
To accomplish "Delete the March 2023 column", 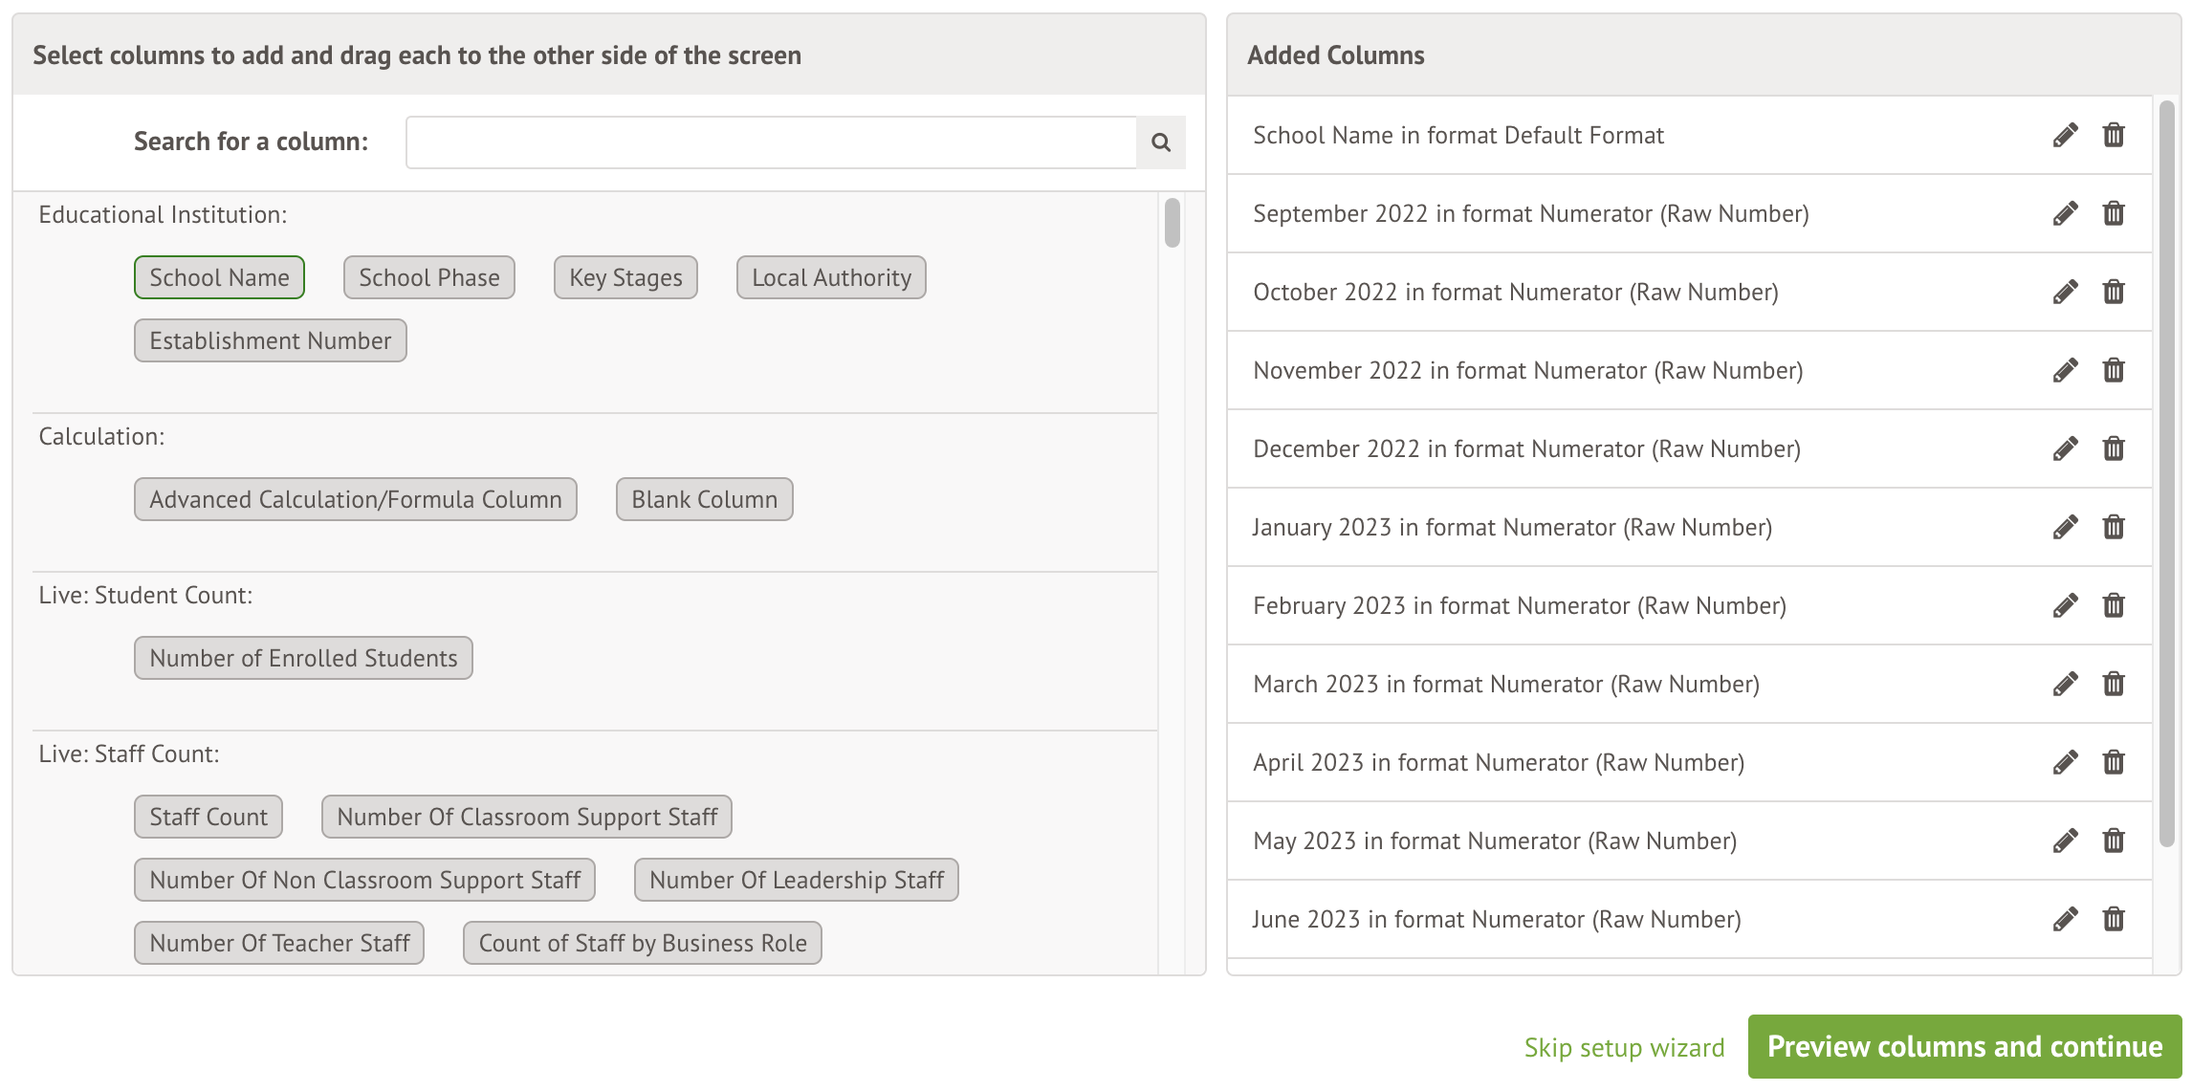I will click(x=2114, y=684).
